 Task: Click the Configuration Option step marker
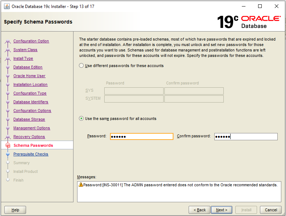pyautogui.click(x=8, y=41)
